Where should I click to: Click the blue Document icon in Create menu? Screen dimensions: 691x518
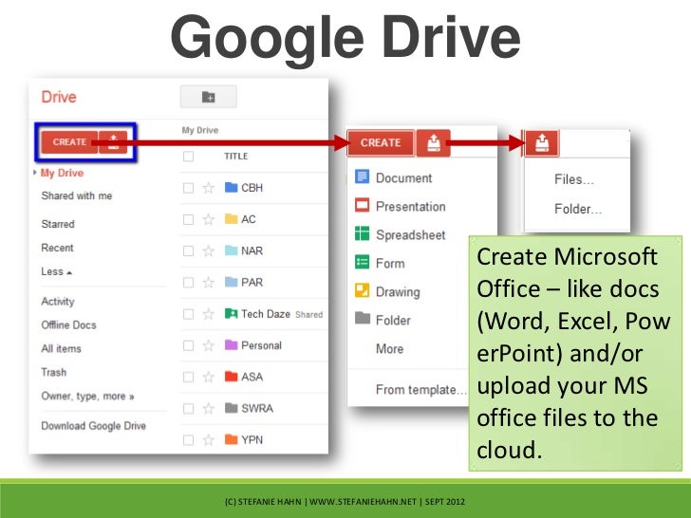363,176
